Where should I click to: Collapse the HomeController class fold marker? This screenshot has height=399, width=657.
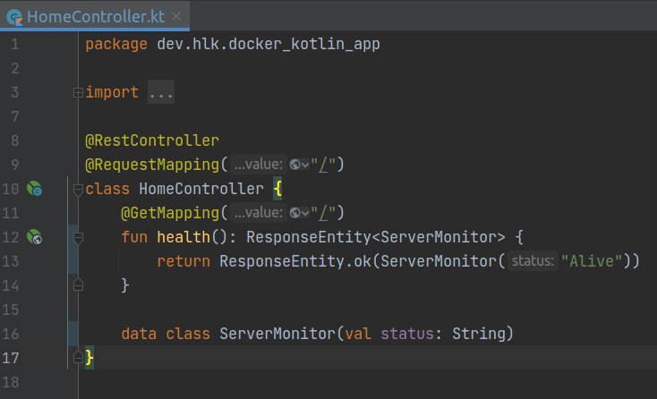[x=78, y=189]
